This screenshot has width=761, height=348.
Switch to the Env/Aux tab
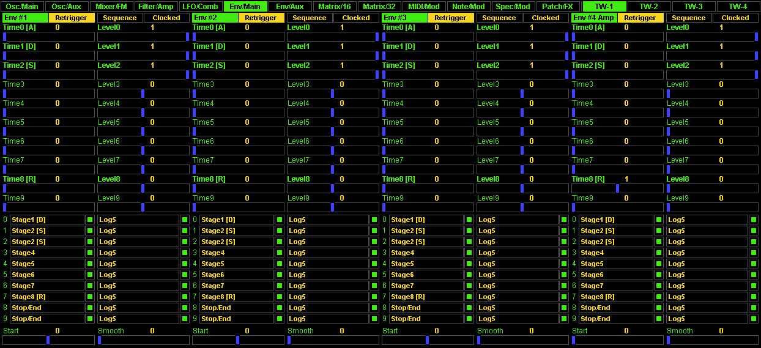click(x=290, y=6)
